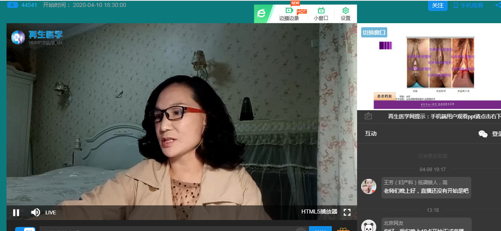Click the 13:18 chat timestamp
The height and width of the screenshot is (231, 501).
(433, 210)
